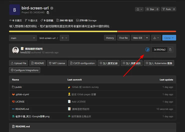Open the MIT License button
185x132 pixels.
tap(57, 63)
